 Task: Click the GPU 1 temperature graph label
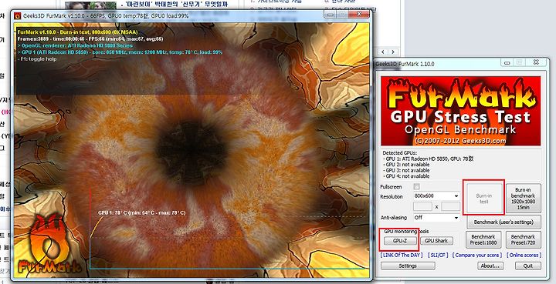point(142,213)
